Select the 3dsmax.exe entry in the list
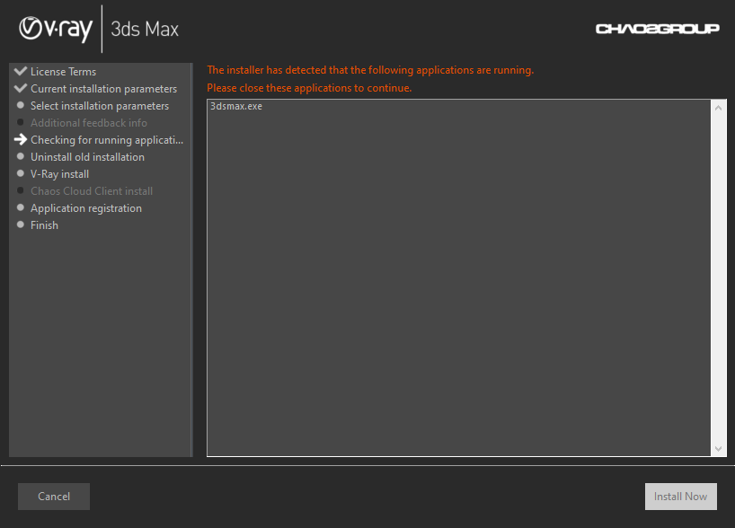 [235, 105]
